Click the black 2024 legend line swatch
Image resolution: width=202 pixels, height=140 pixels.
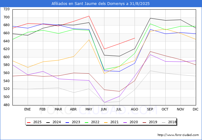(48, 122)
